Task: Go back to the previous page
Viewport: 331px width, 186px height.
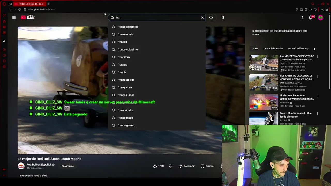Action: [10, 10]
